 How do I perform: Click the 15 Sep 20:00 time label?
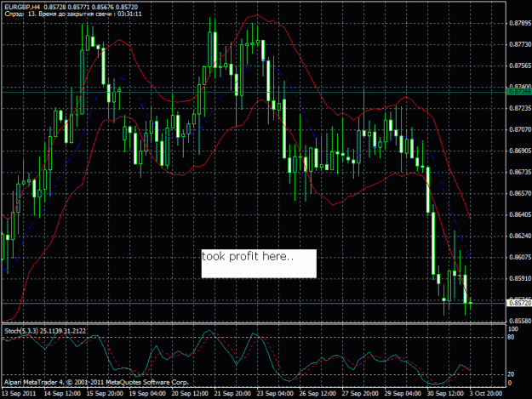[x=105, y=394]
